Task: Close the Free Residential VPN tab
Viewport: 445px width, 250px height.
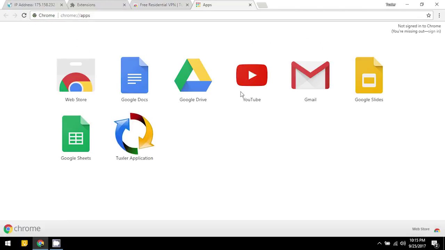Action: click(x=187, y=5)
